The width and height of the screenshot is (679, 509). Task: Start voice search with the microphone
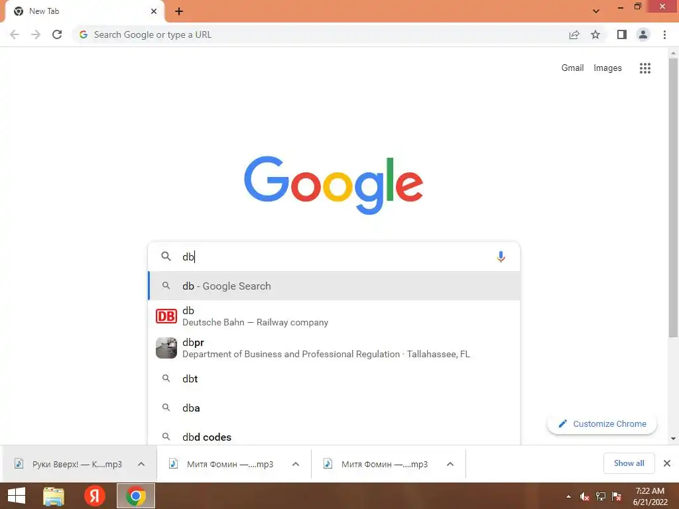tap(501, 256)
